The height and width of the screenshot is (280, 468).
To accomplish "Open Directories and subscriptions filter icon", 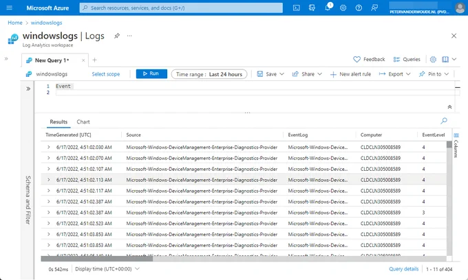I will [x=312, y=8].
